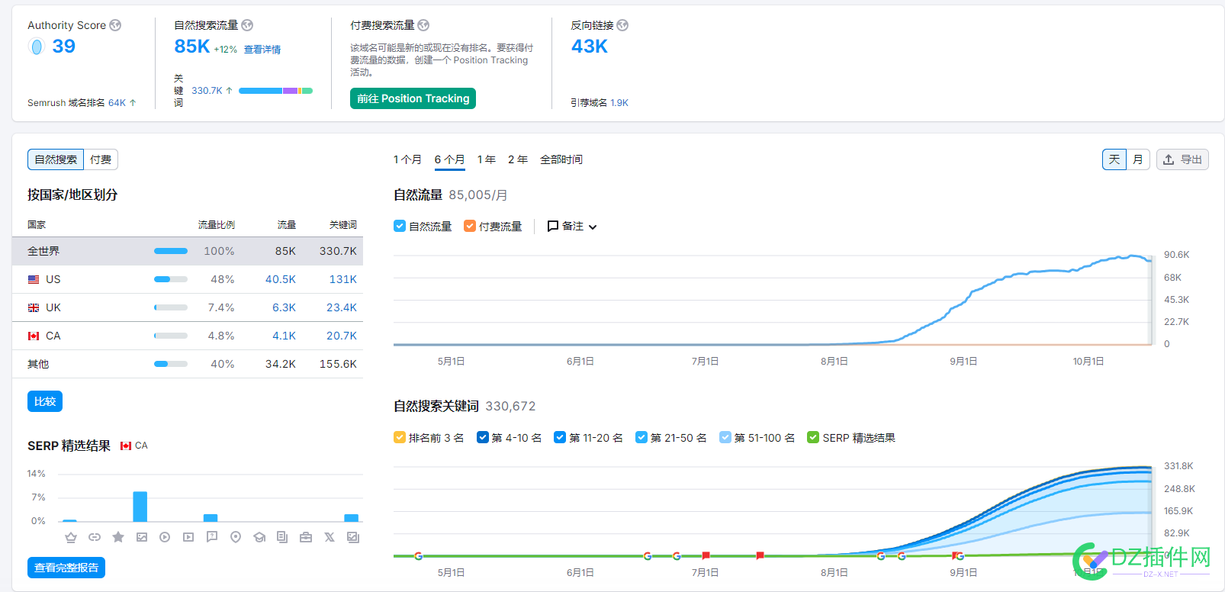Select the 全部时间 time range tab

pos(561,159)
